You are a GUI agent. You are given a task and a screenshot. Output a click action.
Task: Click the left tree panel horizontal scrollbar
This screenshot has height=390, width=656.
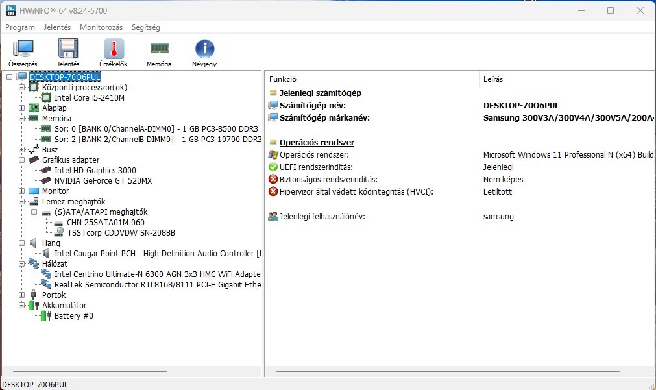coord(90,371)
